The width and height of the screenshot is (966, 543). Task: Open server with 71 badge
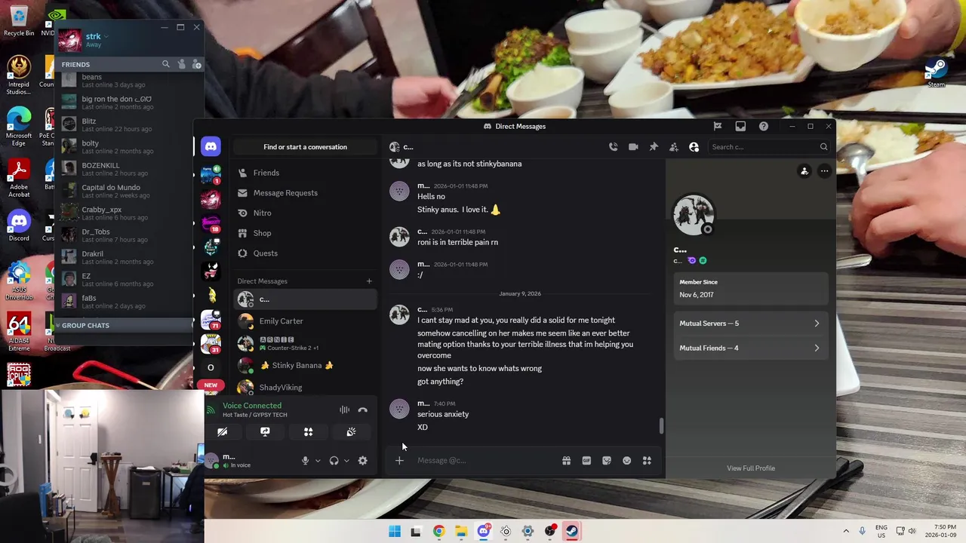(211, 319)
